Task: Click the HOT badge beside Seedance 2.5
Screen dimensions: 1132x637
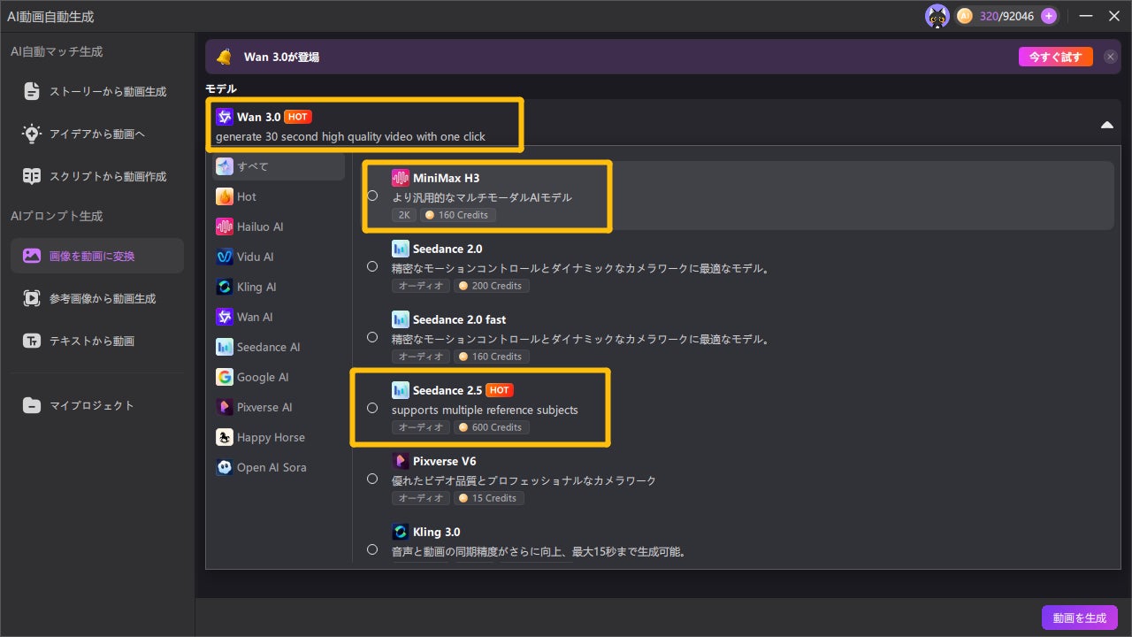Action: (500, 390)
